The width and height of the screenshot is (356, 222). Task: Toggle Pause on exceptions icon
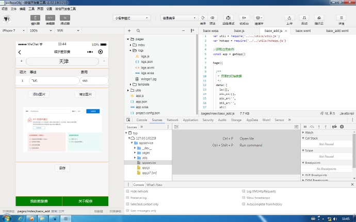click(x=342, y=127)
